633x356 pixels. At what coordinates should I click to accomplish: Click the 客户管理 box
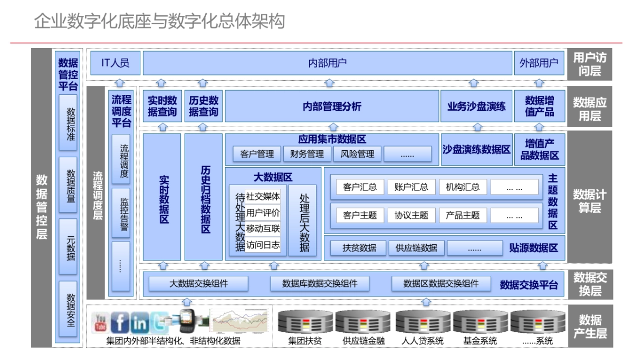[x=257, y=154]
